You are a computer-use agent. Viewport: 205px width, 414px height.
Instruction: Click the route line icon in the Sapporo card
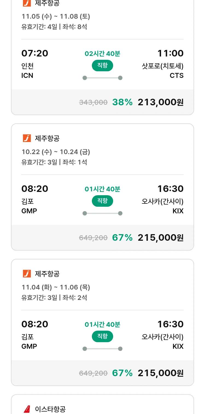click(x=102, y=78)
